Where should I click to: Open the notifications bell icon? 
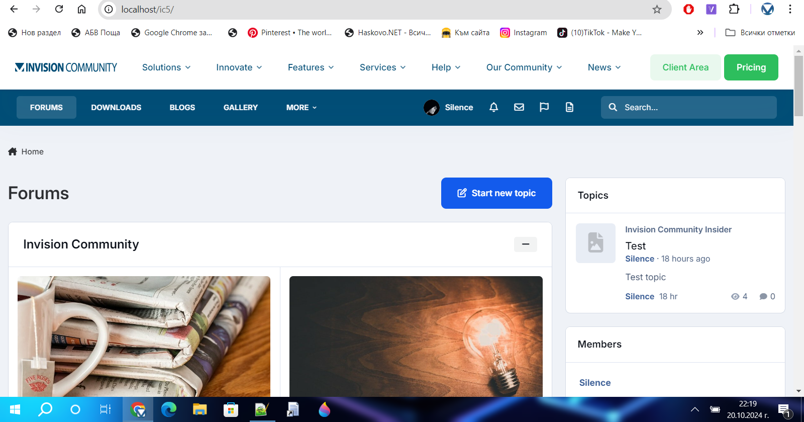click(x=493, y=107)
